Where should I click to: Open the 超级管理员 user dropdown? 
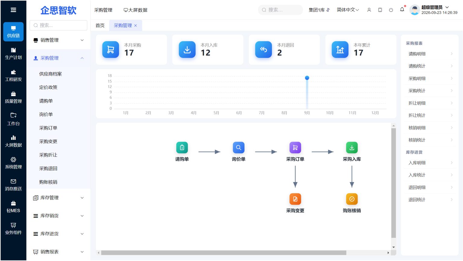click(x=435, y=7)
